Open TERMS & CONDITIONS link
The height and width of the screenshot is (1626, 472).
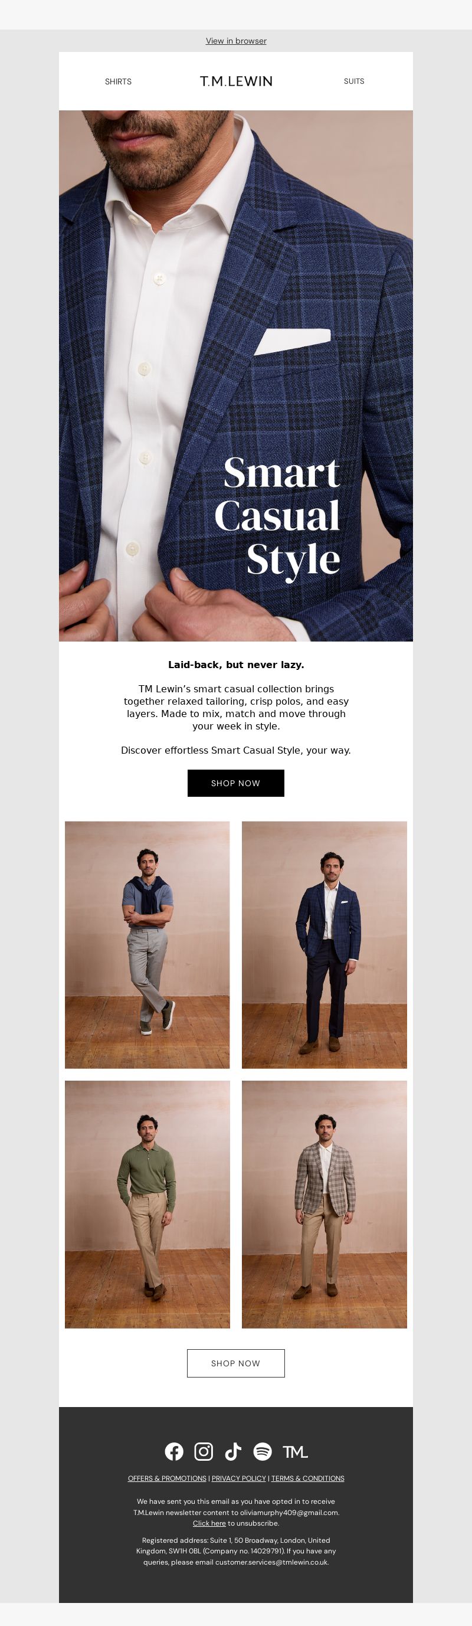coord(308,1478)
